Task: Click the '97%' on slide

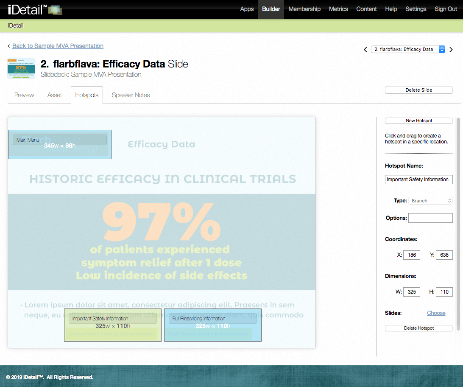Action: 162,222
